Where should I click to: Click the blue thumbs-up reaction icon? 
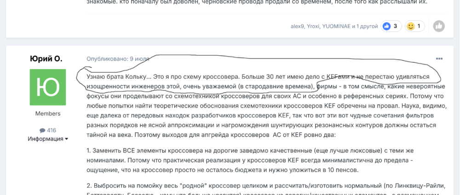[x=386, y=26]
